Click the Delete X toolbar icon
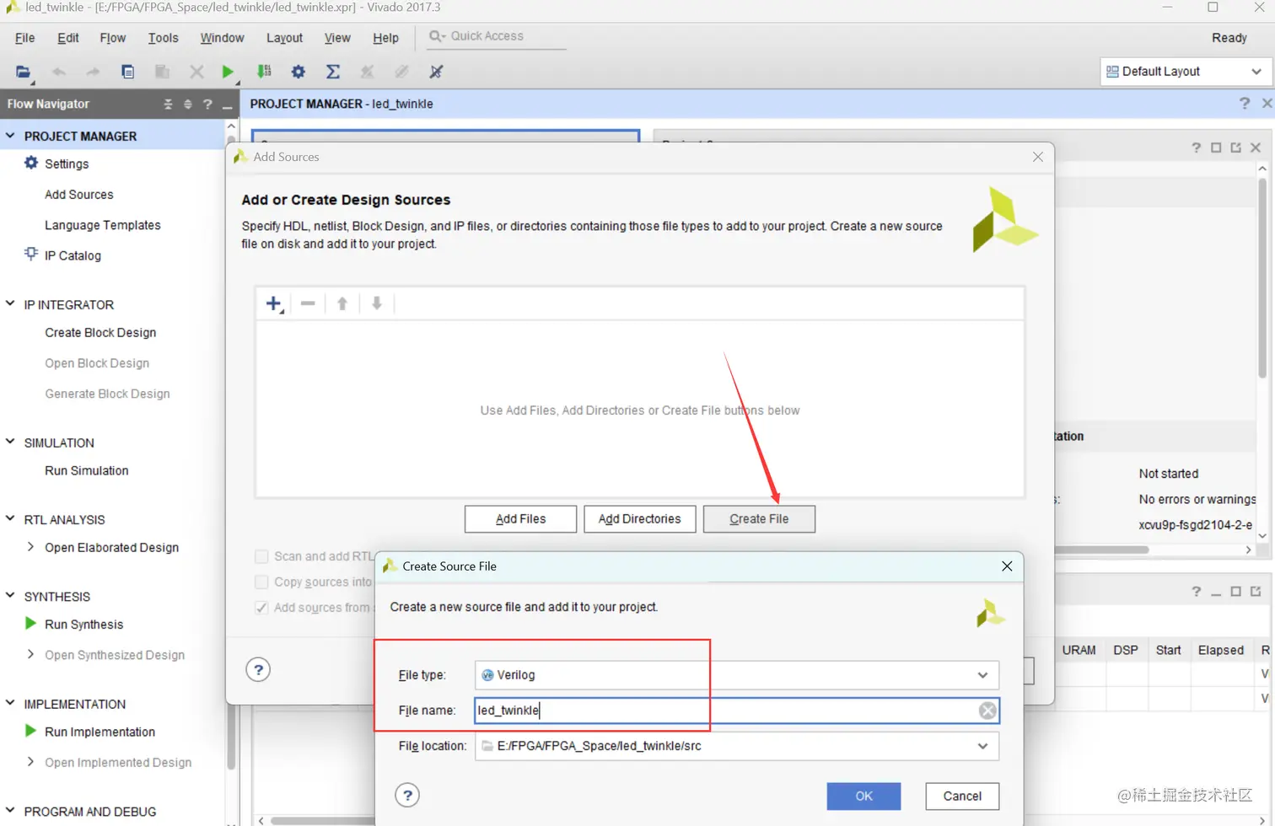The height and width of the screenshot is (826, 1275). coord(196,72)
